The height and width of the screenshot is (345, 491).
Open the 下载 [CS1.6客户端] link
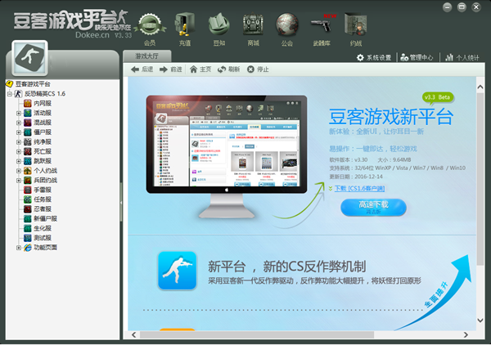(359, 188)
